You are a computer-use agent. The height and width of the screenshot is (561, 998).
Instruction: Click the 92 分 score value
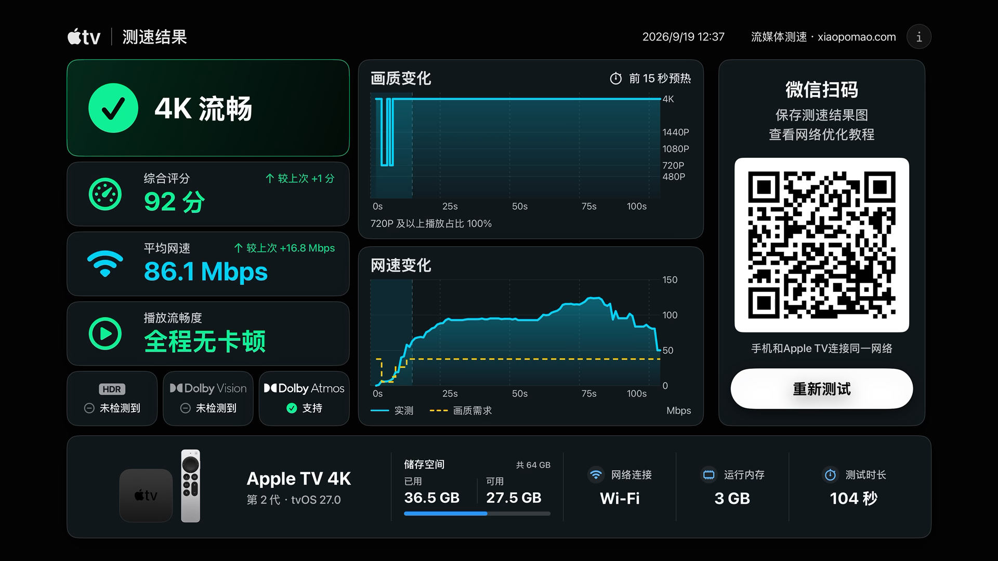175,202
